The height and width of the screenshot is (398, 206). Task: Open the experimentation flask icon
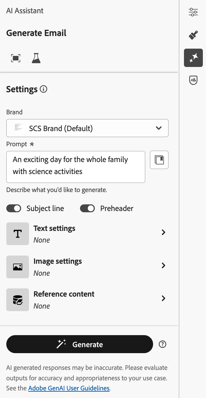pos(36,58)
